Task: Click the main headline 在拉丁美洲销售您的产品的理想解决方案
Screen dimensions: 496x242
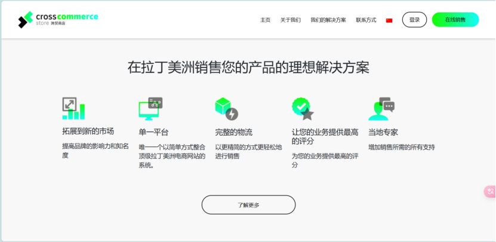Action: (248, 68)
